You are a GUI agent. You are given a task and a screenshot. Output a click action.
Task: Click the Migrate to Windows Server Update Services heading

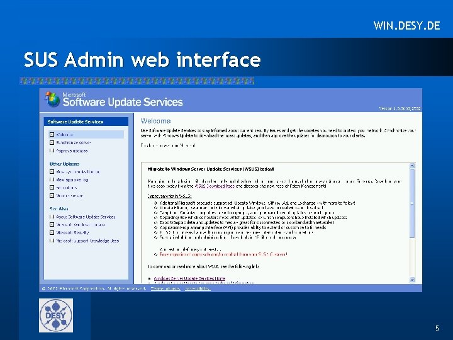211,169
